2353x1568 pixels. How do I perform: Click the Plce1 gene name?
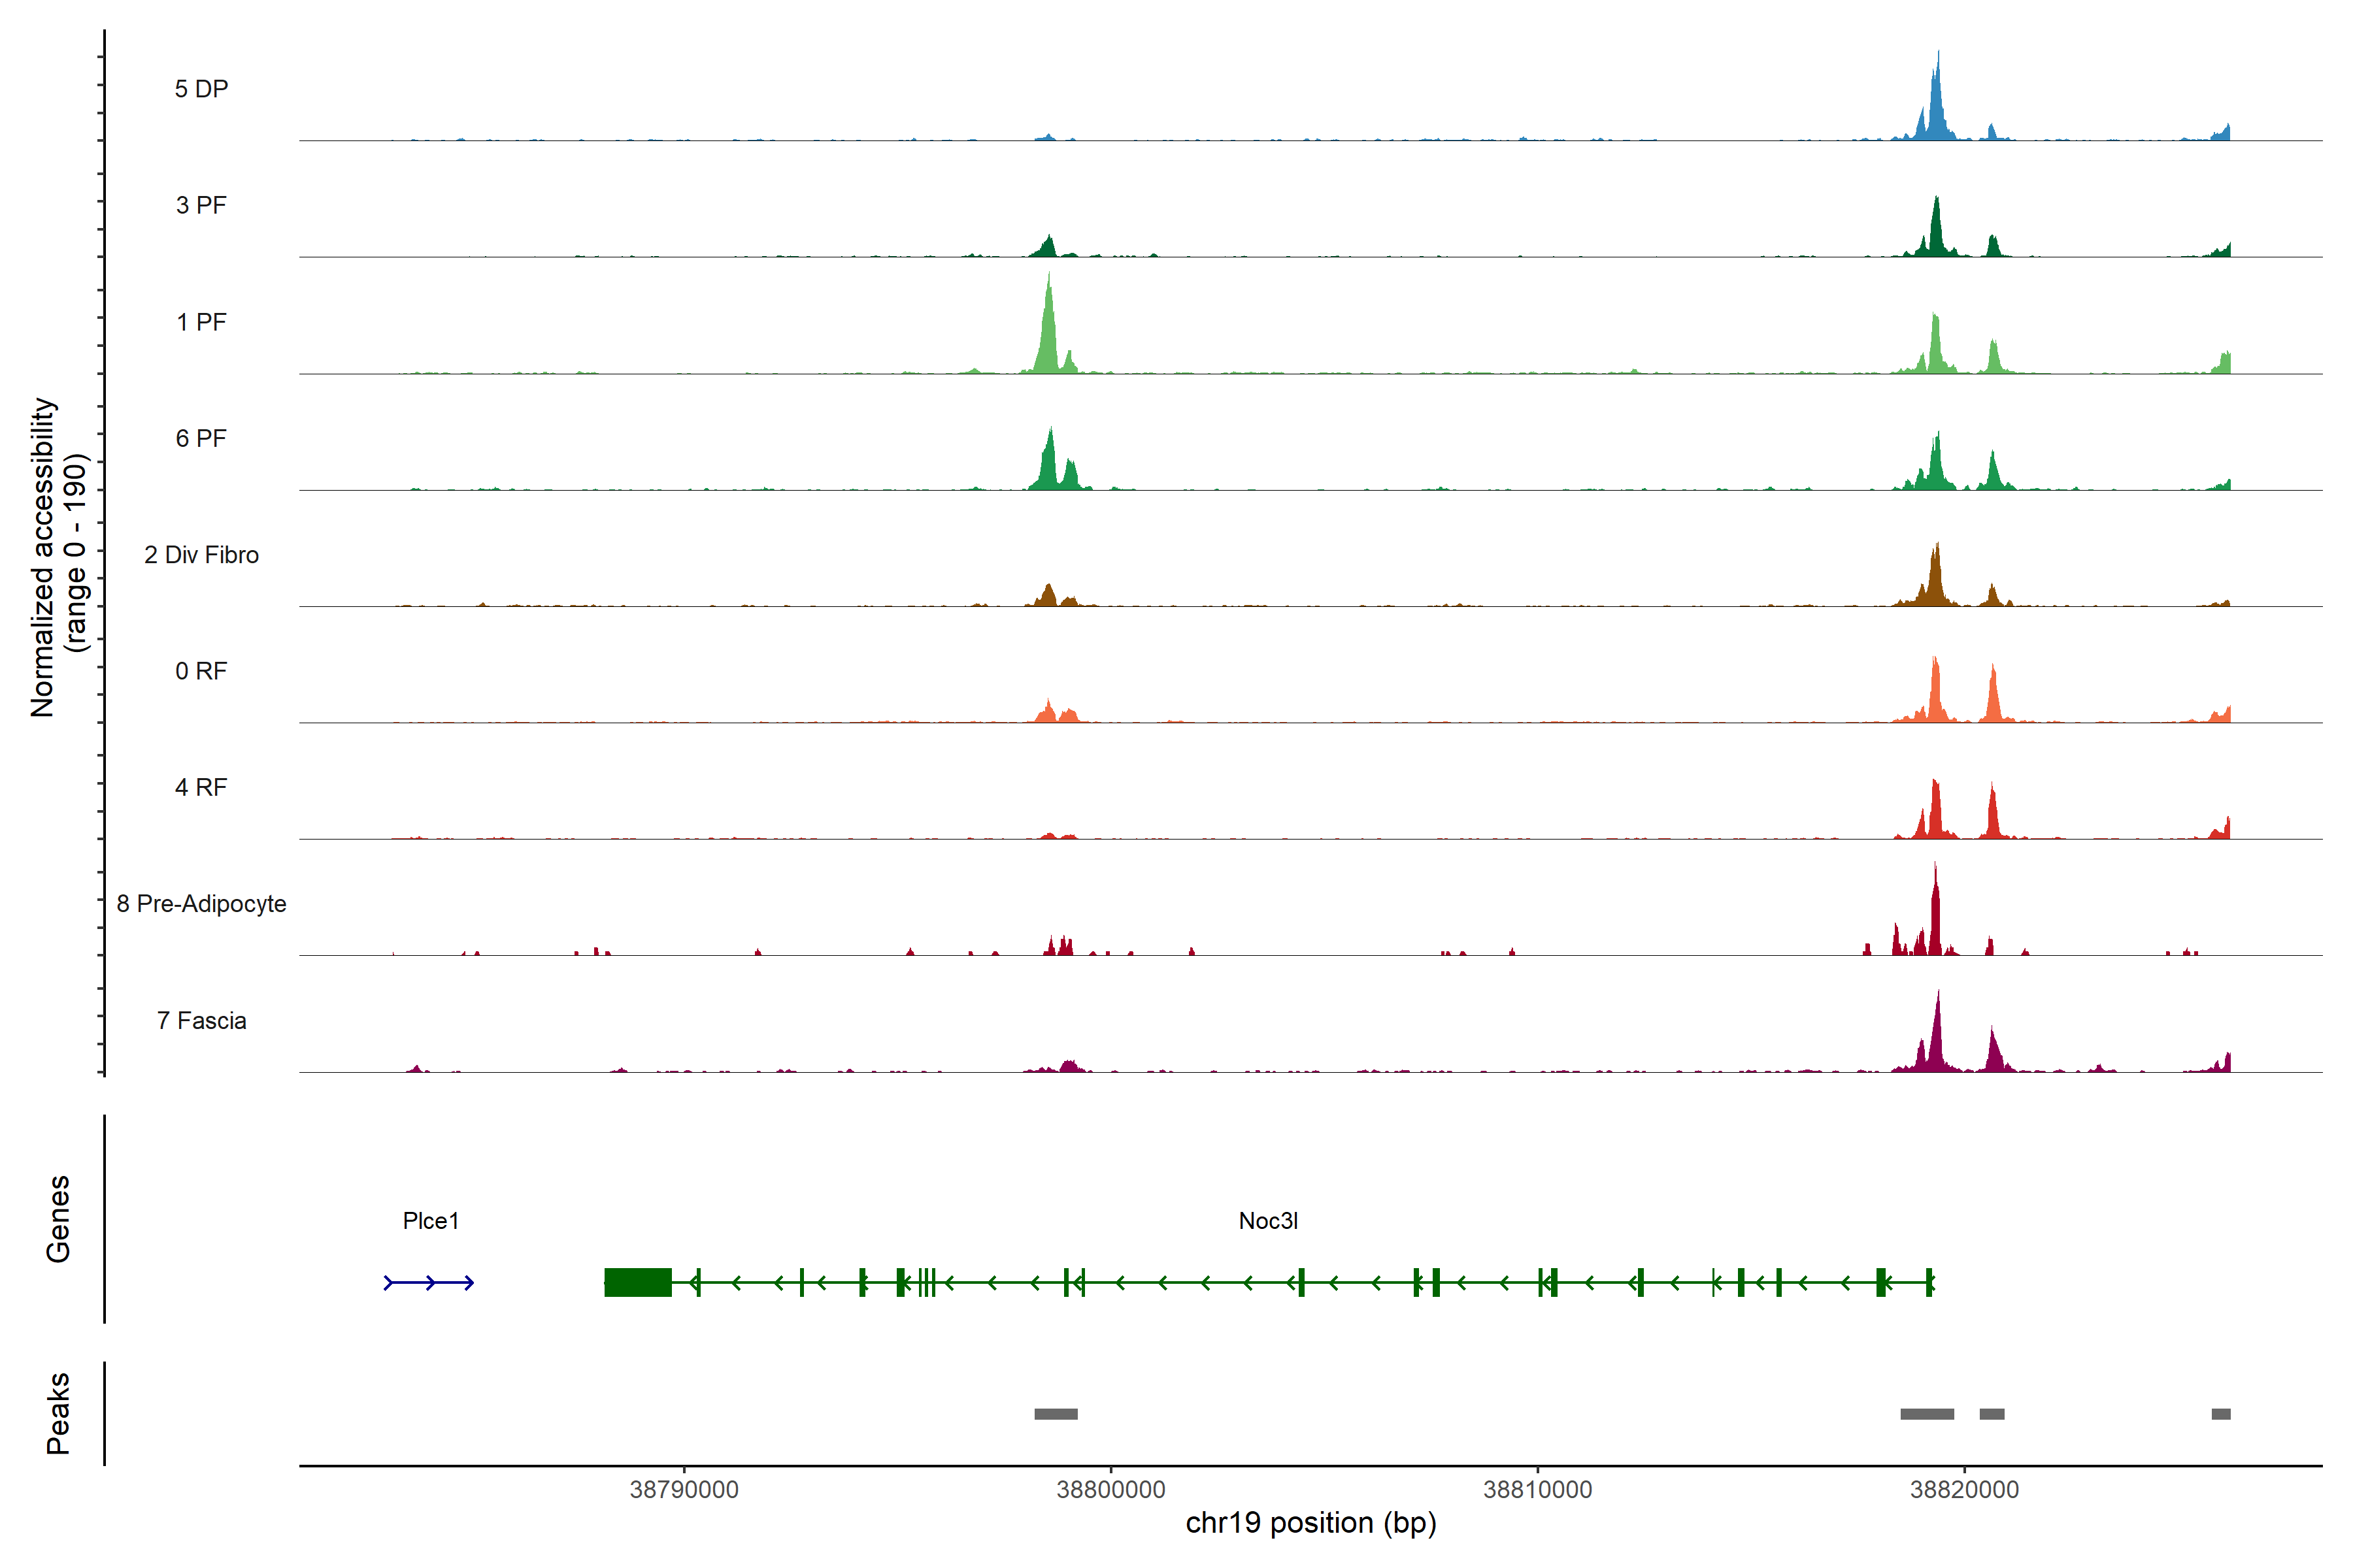[x=430, y=1220]
